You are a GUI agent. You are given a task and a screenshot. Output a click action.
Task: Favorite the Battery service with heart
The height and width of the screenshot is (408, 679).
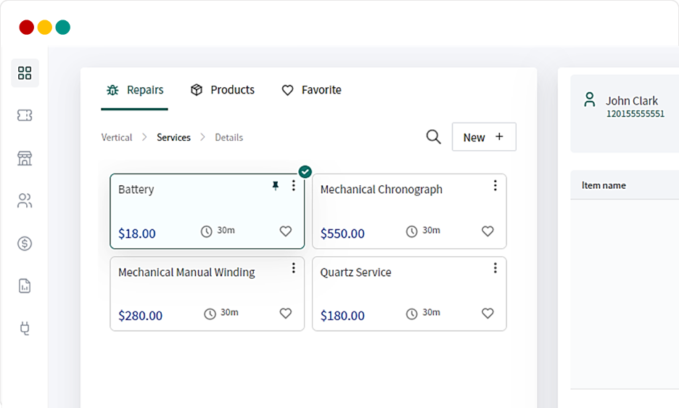(285, 231)
